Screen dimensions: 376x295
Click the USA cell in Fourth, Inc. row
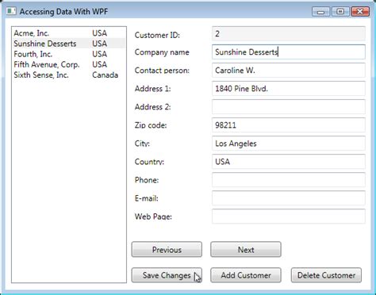coord(99,54)
